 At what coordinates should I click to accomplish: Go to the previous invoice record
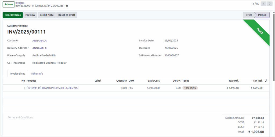coord(264,4)
